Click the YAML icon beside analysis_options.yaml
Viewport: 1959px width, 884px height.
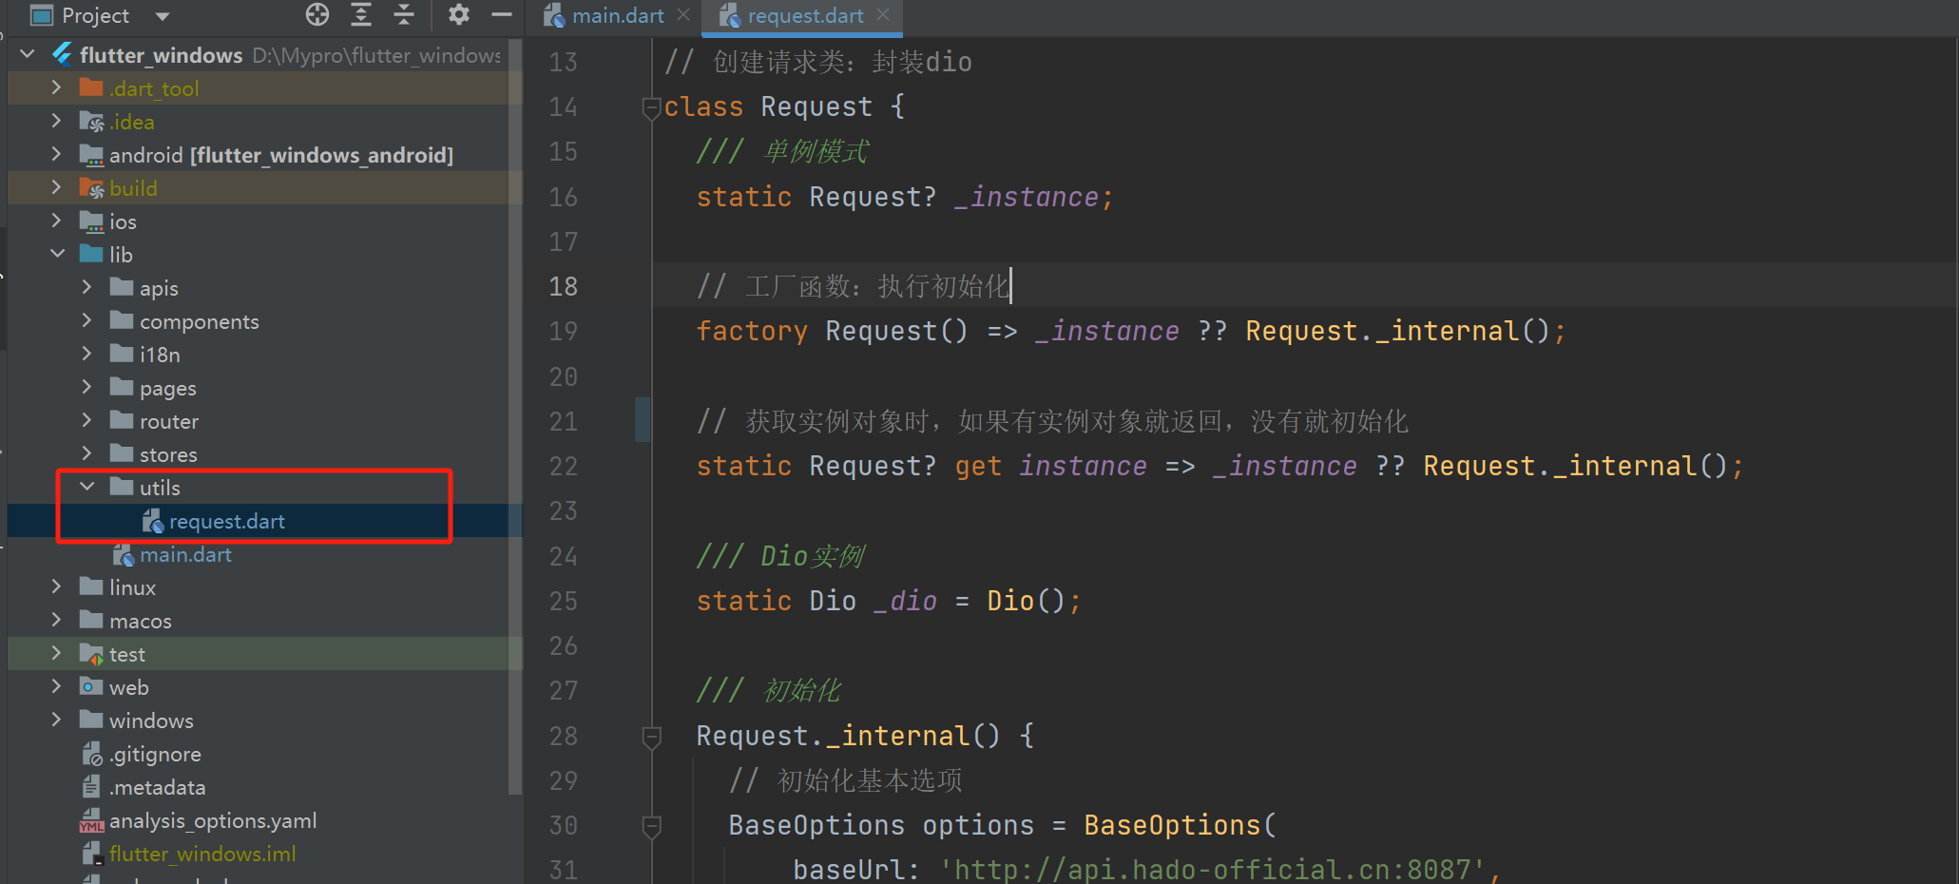[90, 820]
